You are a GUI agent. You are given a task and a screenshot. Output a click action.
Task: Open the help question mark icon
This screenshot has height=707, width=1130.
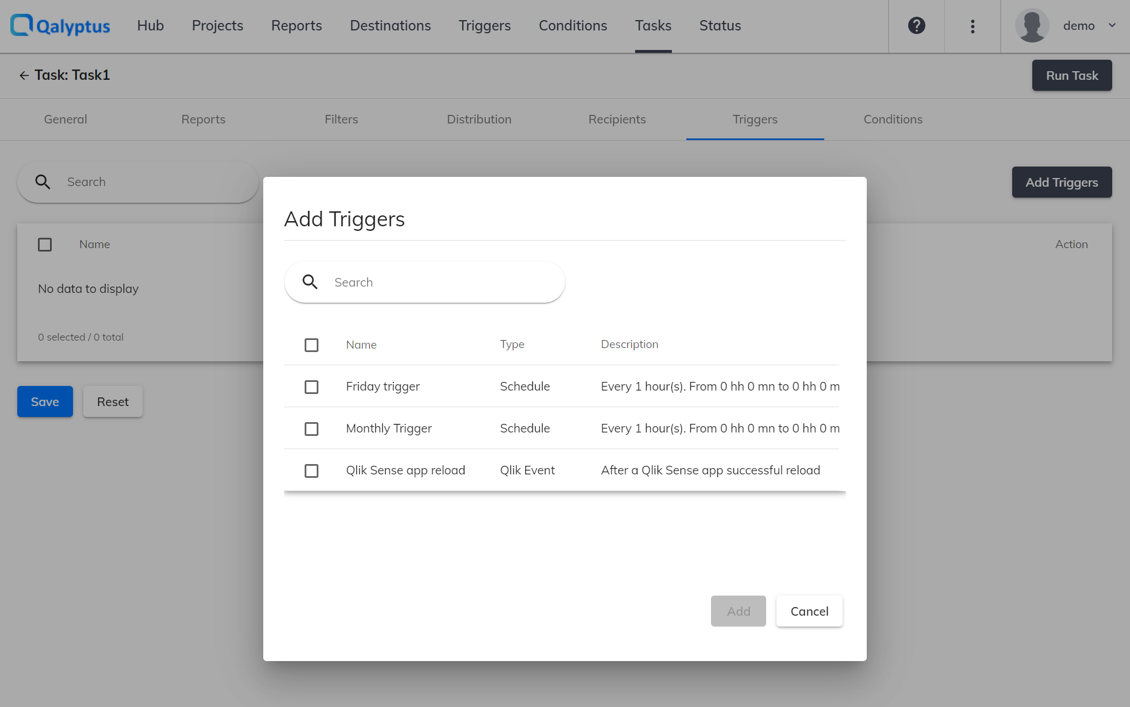[x=916, y=26]
